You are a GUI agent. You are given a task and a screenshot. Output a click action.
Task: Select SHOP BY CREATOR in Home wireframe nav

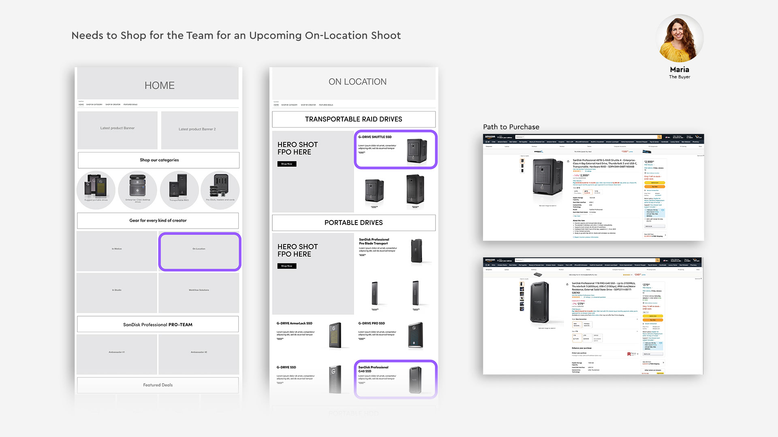[113, 104]
